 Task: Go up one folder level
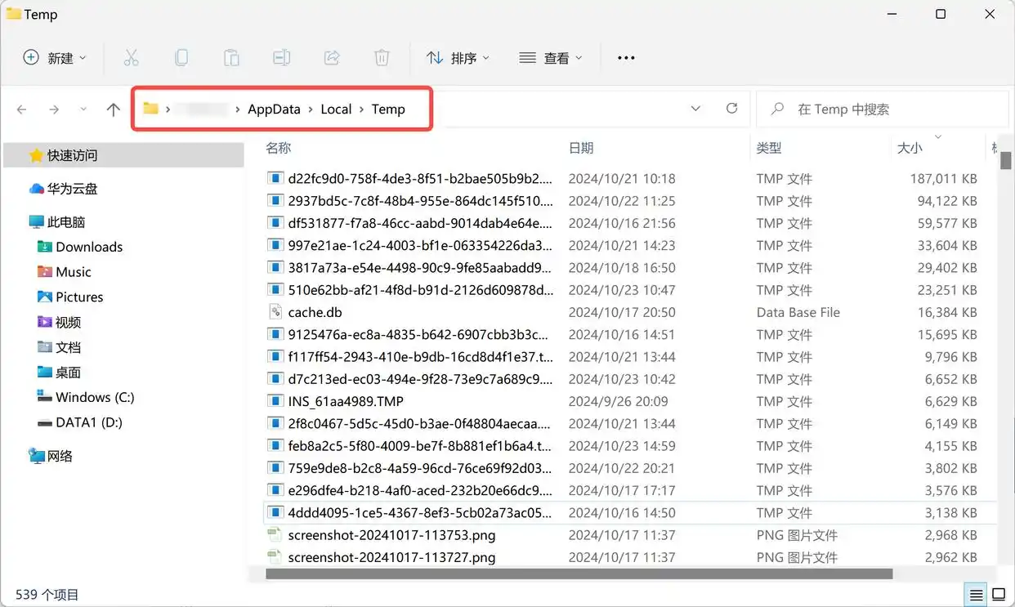114,109
